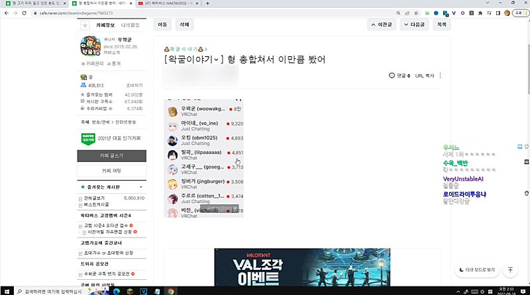Click the Windows taskbar search box
The height and width of the screenshot is (295, 530).
(51, 291)
